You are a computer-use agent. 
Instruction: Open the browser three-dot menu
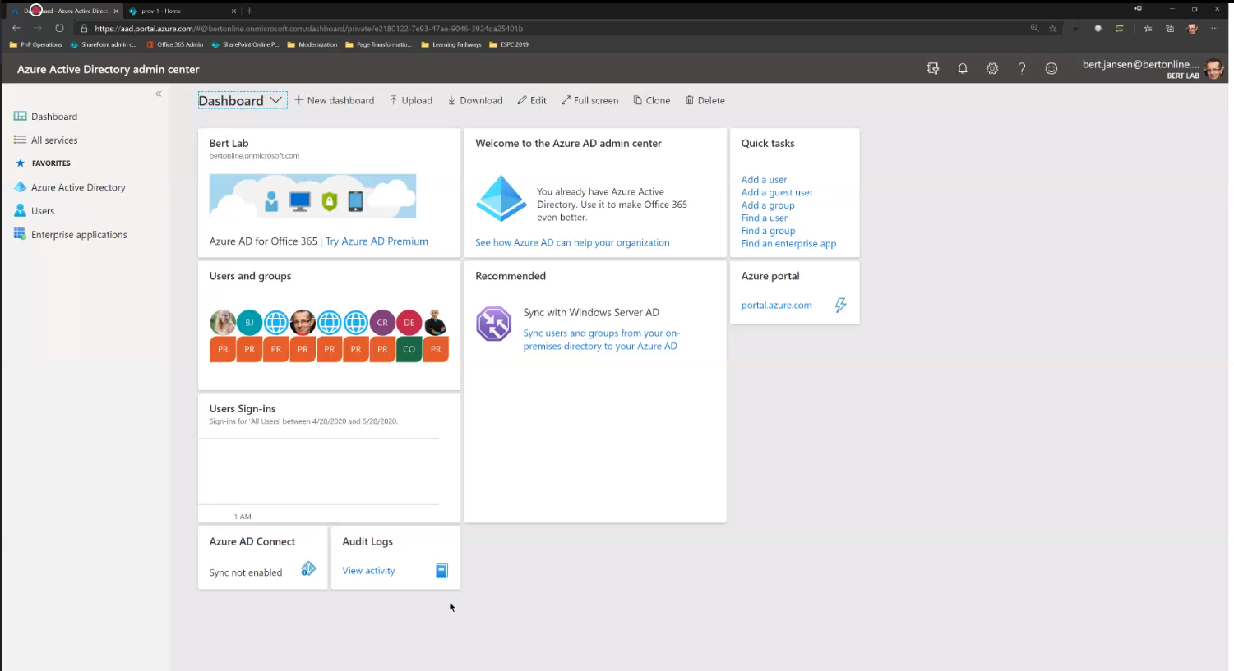(x=1215, y=28)
